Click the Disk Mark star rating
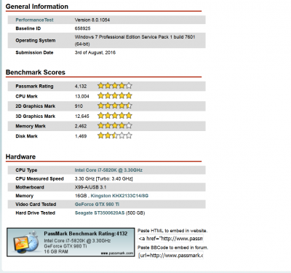Image resolution: width=291 pixels, height=273 pixels. pyautogui.click(x=115, y=135)
